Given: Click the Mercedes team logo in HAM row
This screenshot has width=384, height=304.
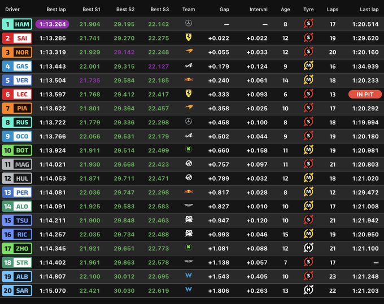Looking at the screenshot, I should tap(188, 24).
